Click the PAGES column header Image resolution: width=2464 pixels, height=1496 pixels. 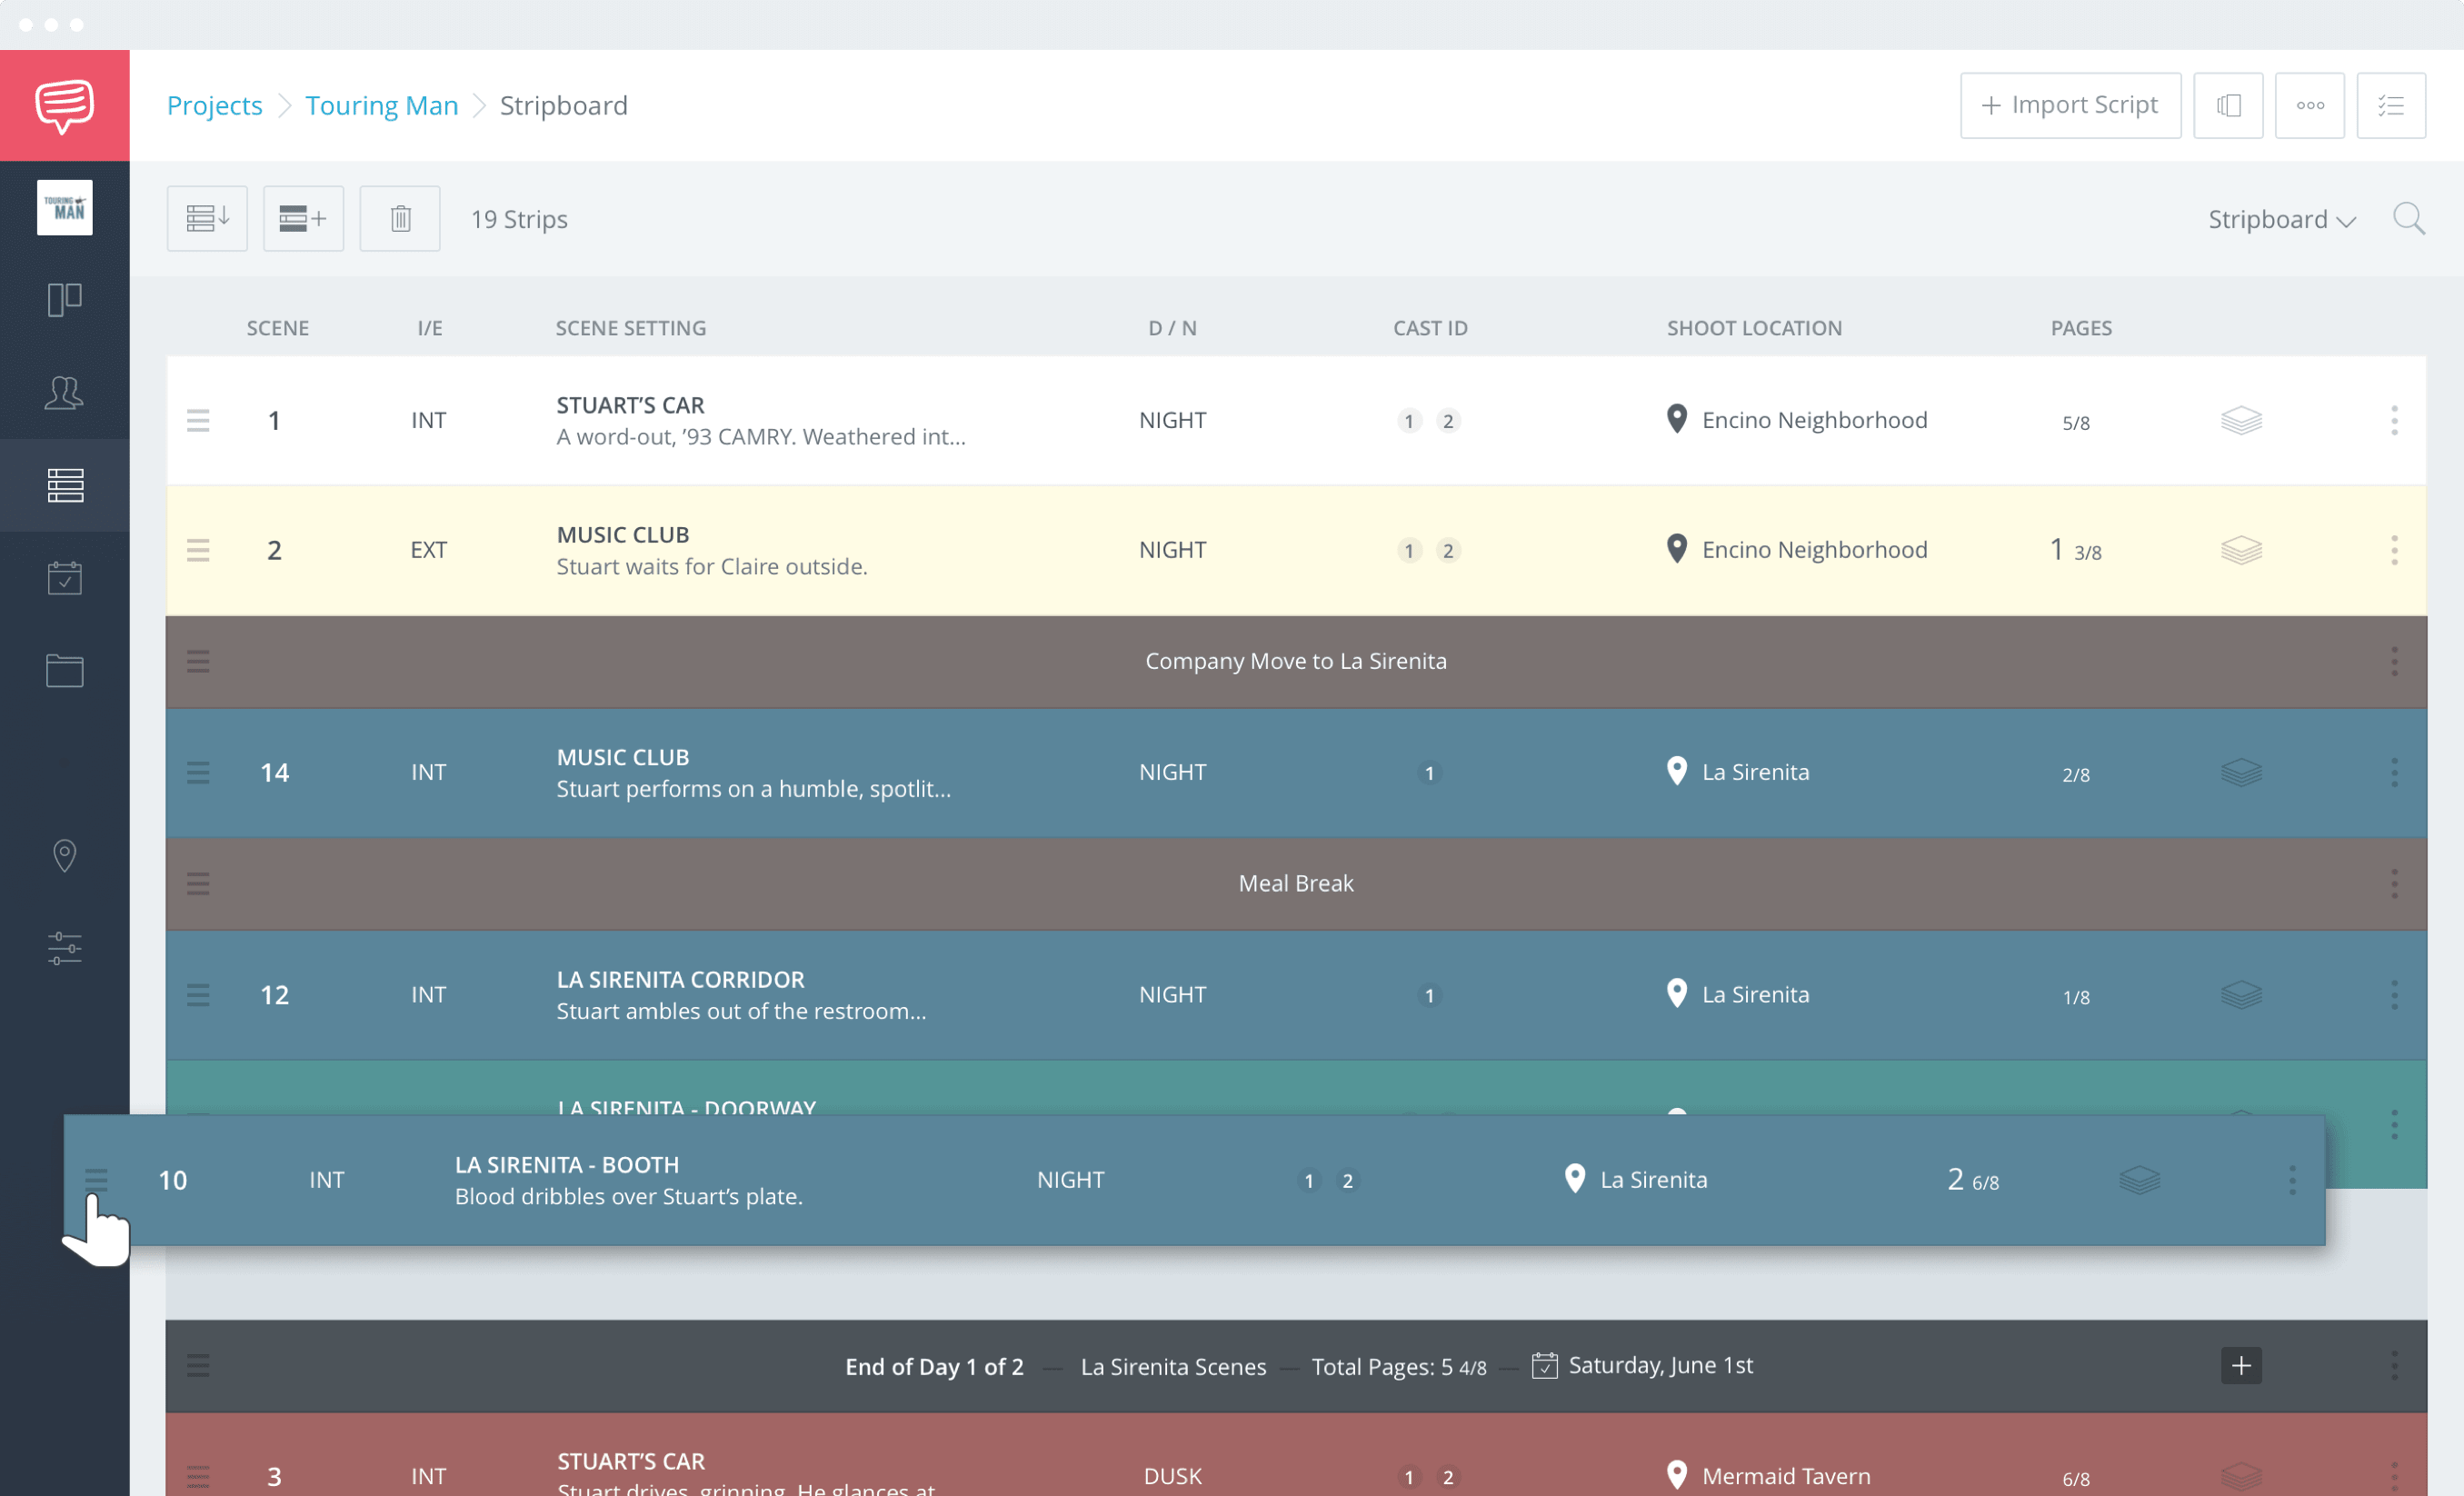tap(2081, 328)
